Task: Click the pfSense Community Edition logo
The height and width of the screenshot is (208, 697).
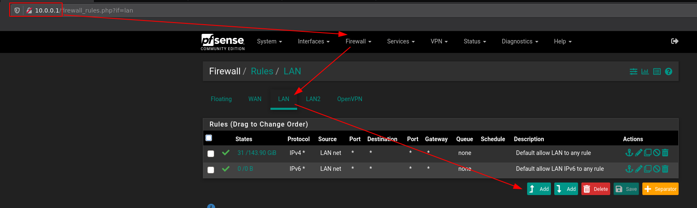Action: click(x=223, y=42)
